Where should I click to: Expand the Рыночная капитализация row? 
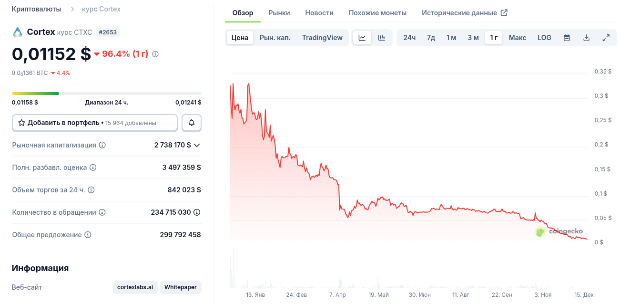[x=197, y=145]
